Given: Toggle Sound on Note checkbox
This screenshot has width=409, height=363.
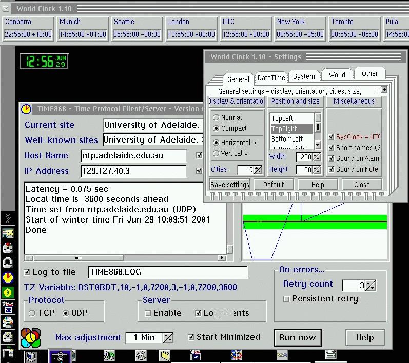Looking at the screenshot, I should point(331,169).
